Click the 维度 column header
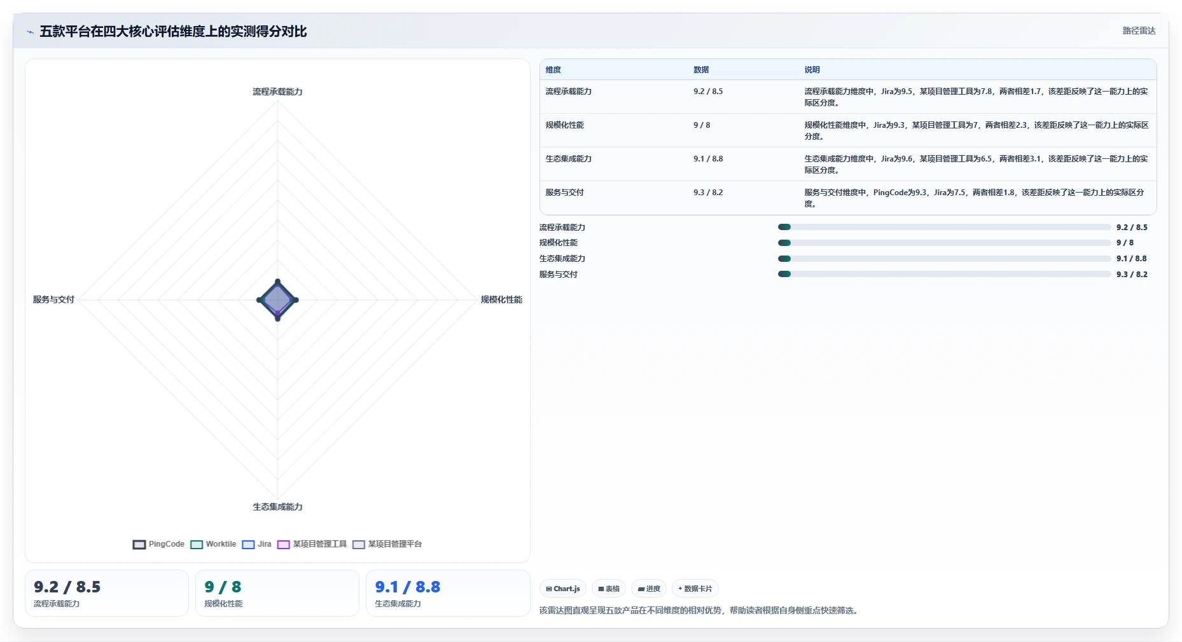 553,70
